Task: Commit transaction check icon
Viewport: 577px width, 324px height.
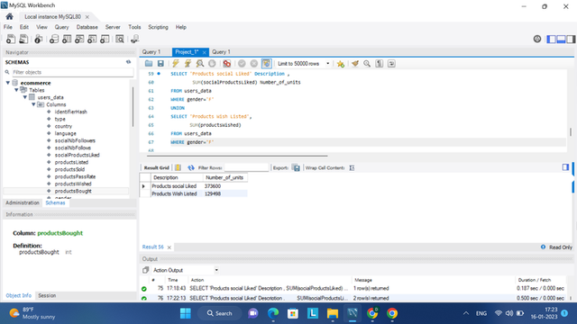Action: (x=242, y=64)
